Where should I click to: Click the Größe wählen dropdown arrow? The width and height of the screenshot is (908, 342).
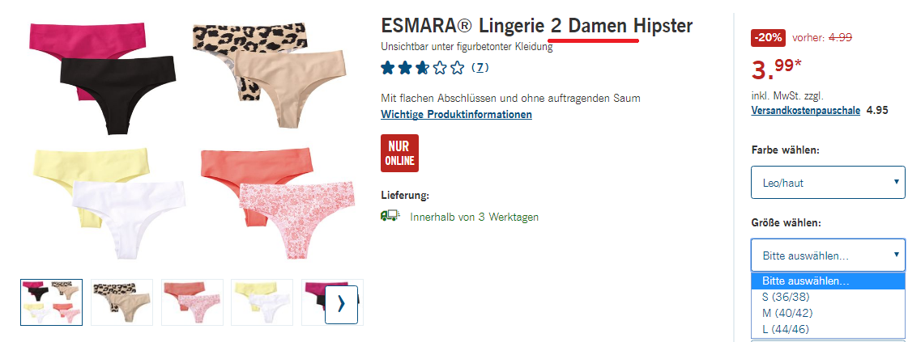tap(896, 255)
